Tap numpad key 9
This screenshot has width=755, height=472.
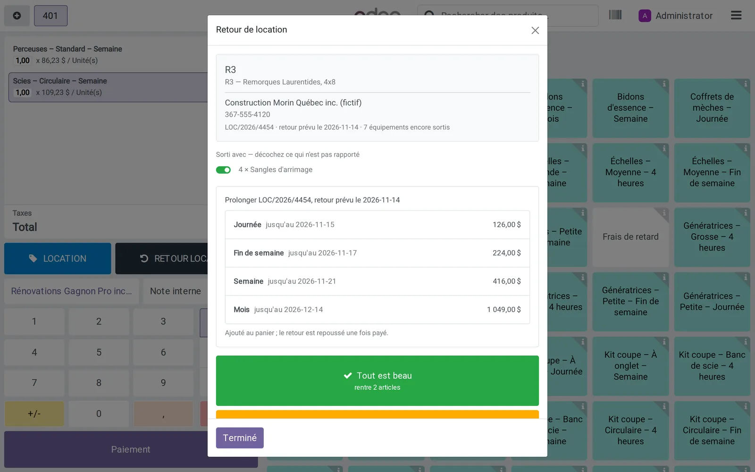[x=163, y=383]
